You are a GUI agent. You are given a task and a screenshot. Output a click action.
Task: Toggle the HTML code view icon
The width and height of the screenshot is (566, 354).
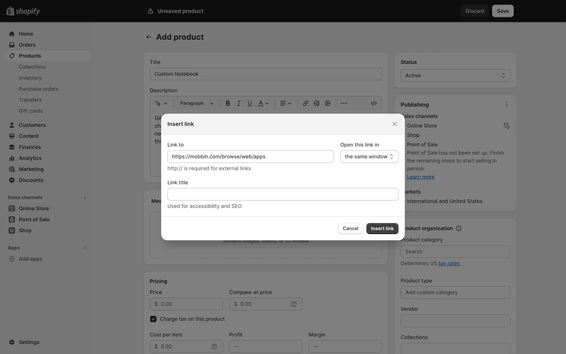coord(374,103)
